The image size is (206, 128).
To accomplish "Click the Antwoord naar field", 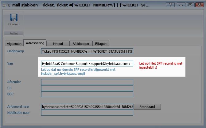I will click(x=87, y=107).
